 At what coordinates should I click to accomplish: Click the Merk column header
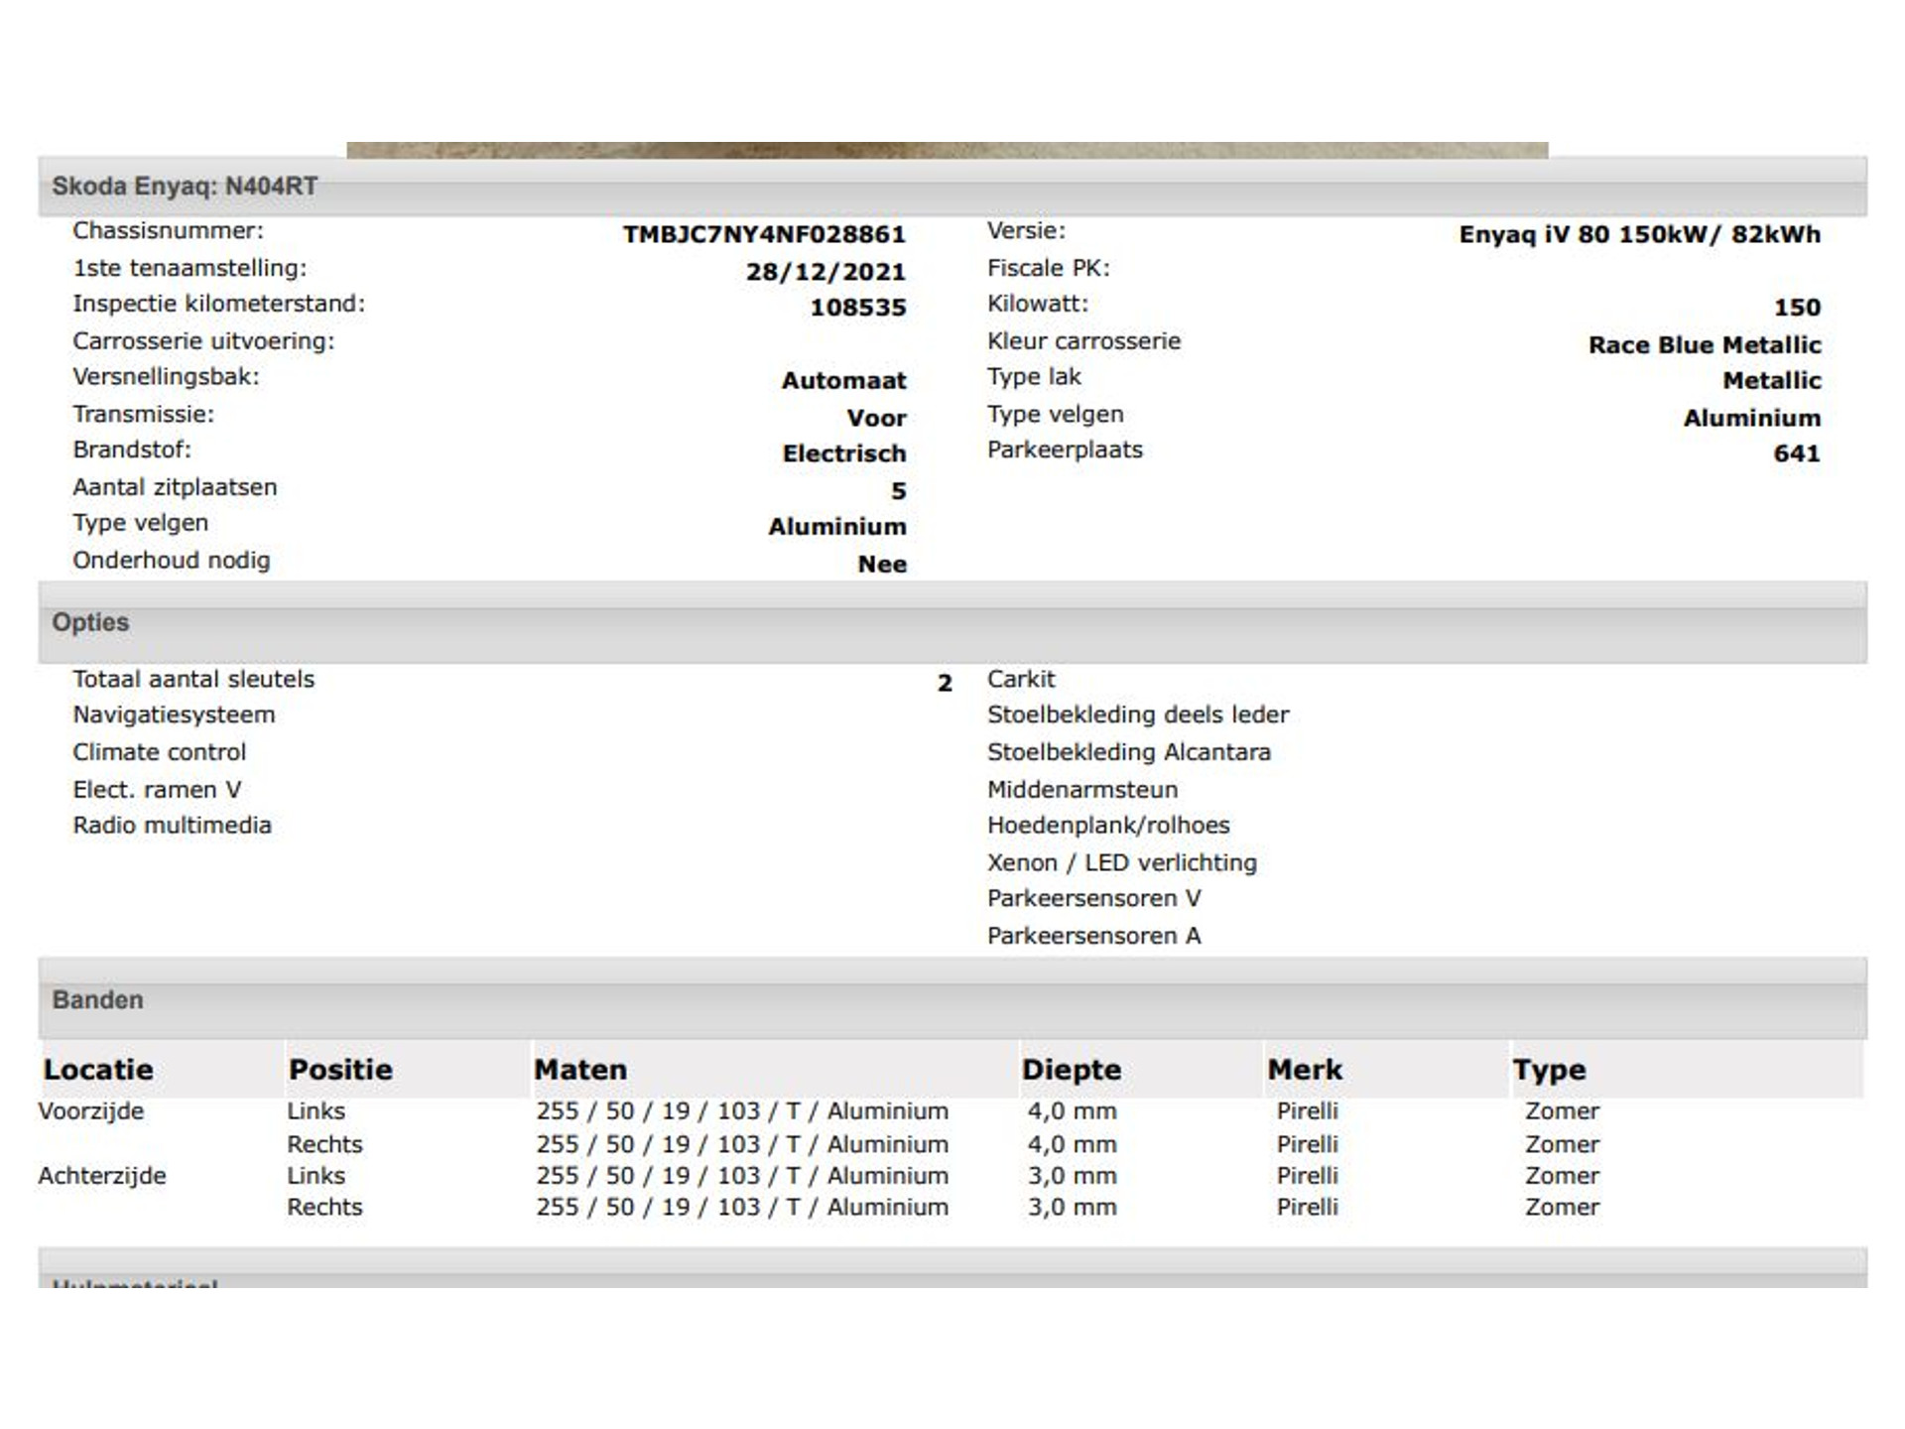pyautogui.click(x=1305, y=1070)
